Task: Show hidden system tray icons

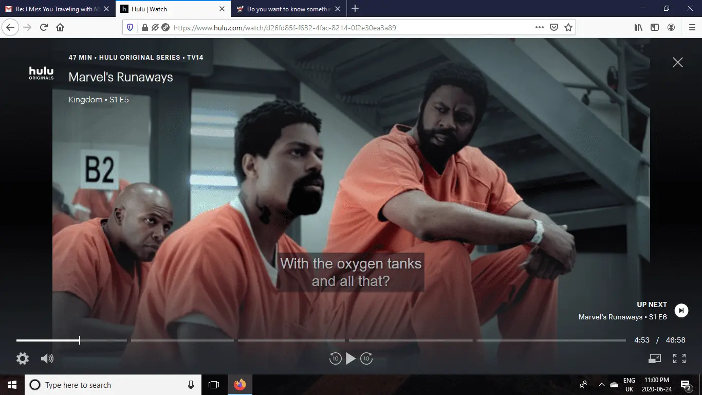Action: coord(601,385)
